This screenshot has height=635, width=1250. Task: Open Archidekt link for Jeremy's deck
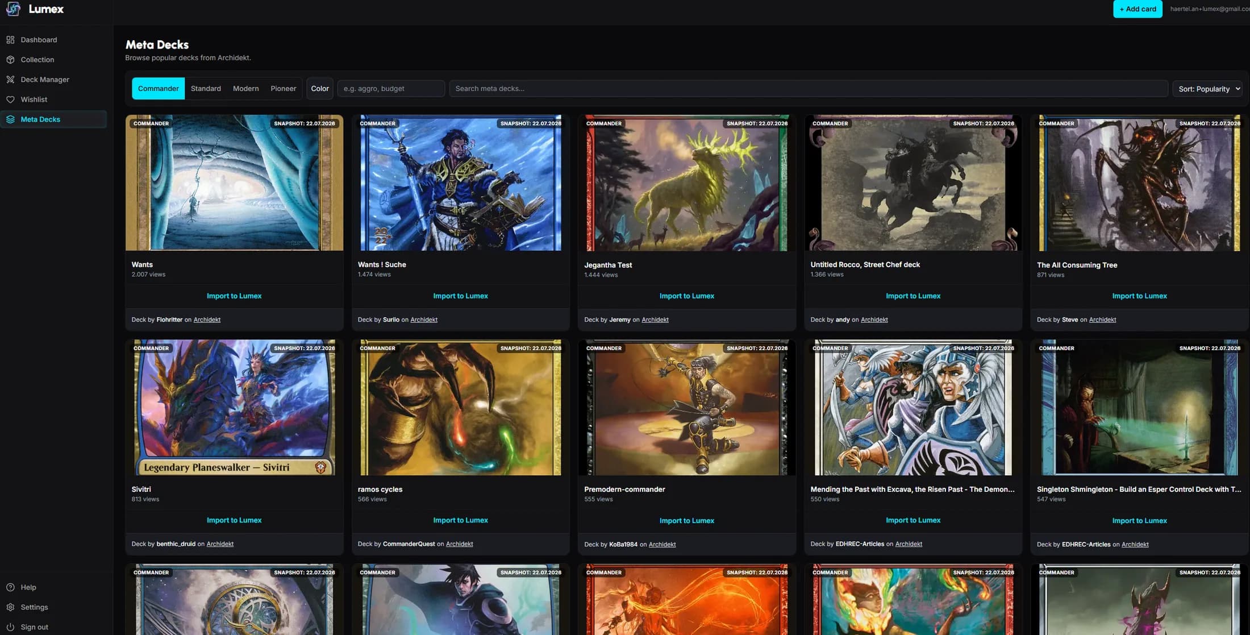click(x=655, y=319)
